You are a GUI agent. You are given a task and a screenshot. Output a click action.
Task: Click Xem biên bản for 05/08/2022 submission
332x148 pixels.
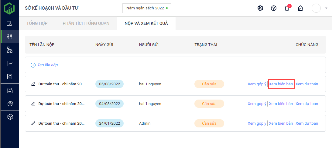(x=281, y=84)
